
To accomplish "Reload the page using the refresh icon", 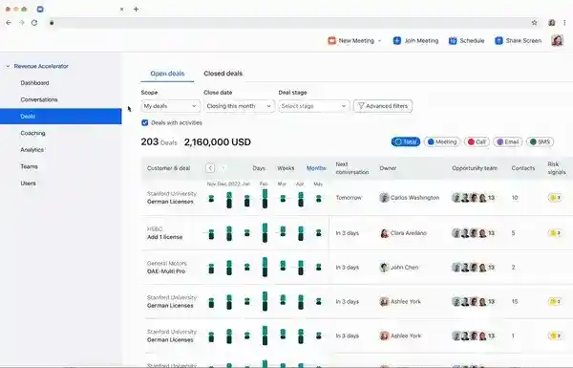I will (34, 23).
